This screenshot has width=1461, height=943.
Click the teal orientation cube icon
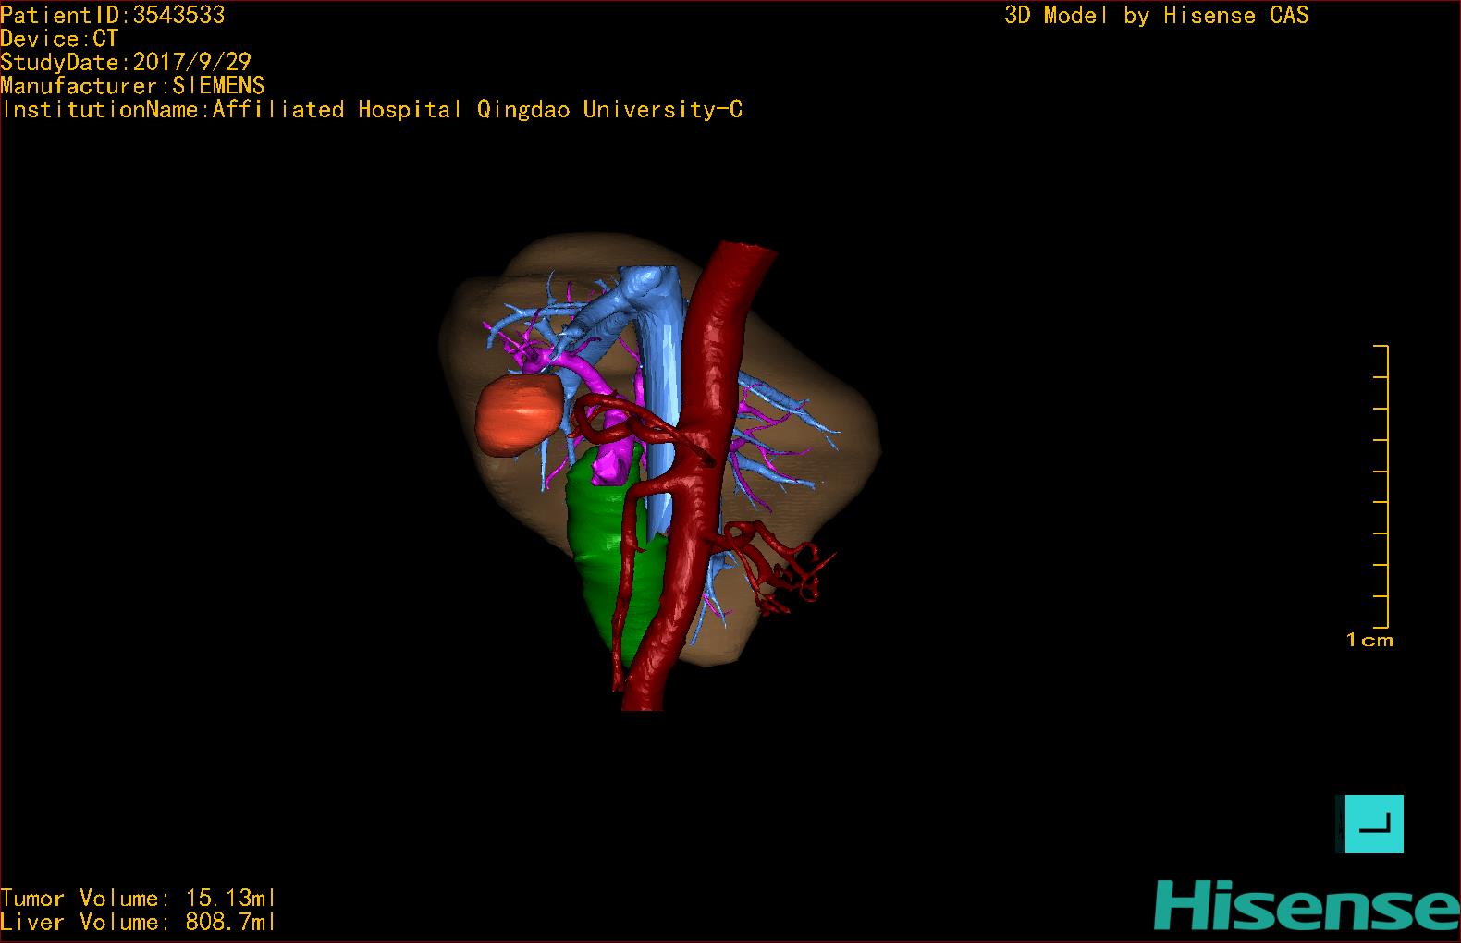[1369, 824]
